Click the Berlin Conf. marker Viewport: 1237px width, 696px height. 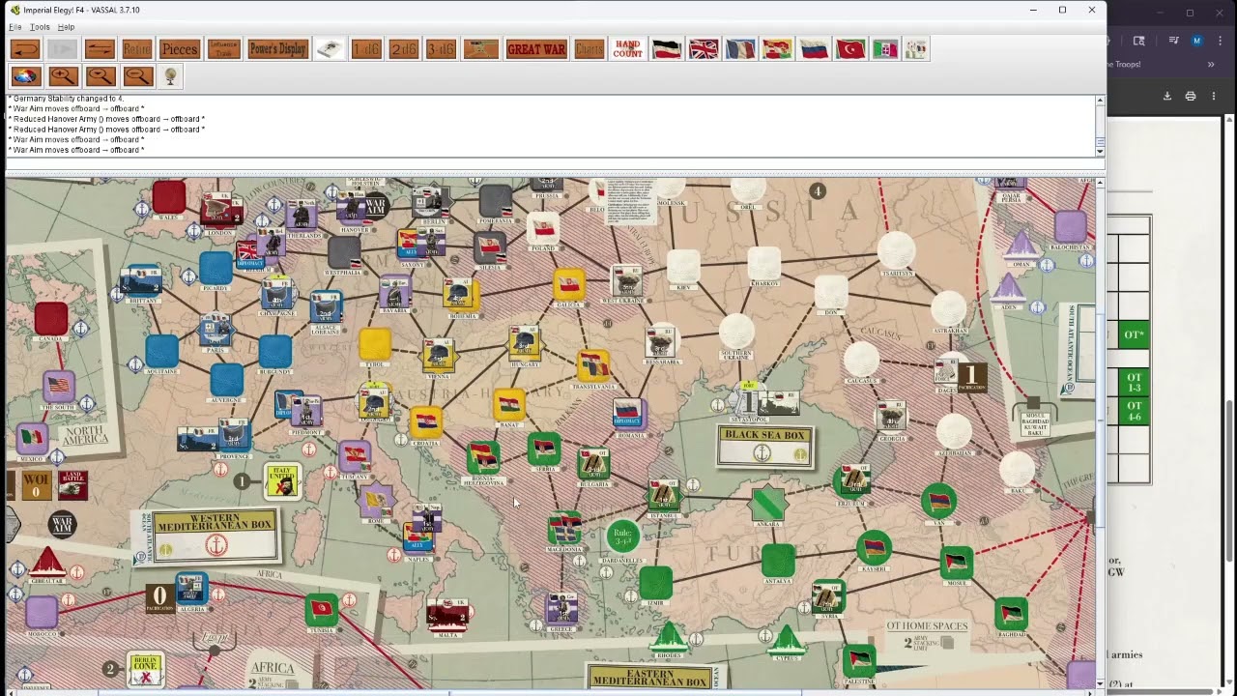[145, 669]
